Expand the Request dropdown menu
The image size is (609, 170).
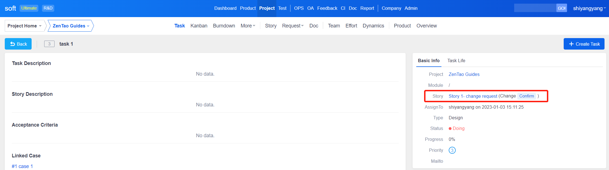coord(293,26)
